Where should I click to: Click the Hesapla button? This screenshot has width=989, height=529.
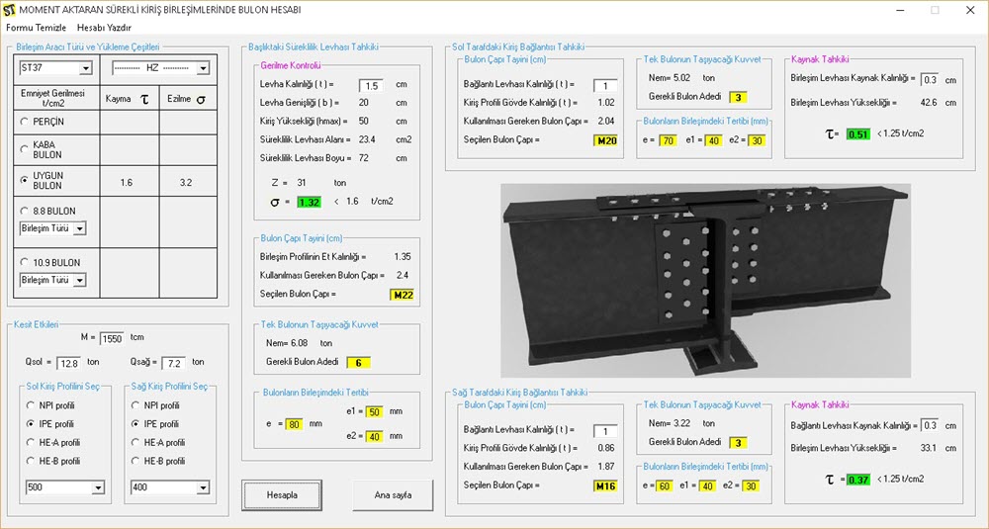coord(282,495)
